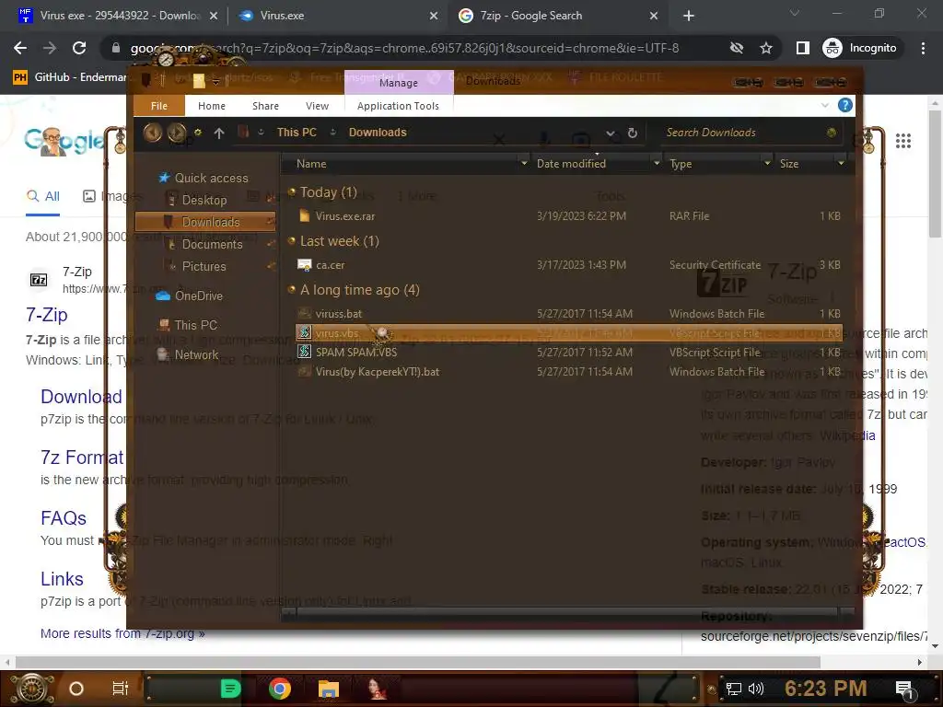Open the green notes app on taskbar

click(230, 689)
